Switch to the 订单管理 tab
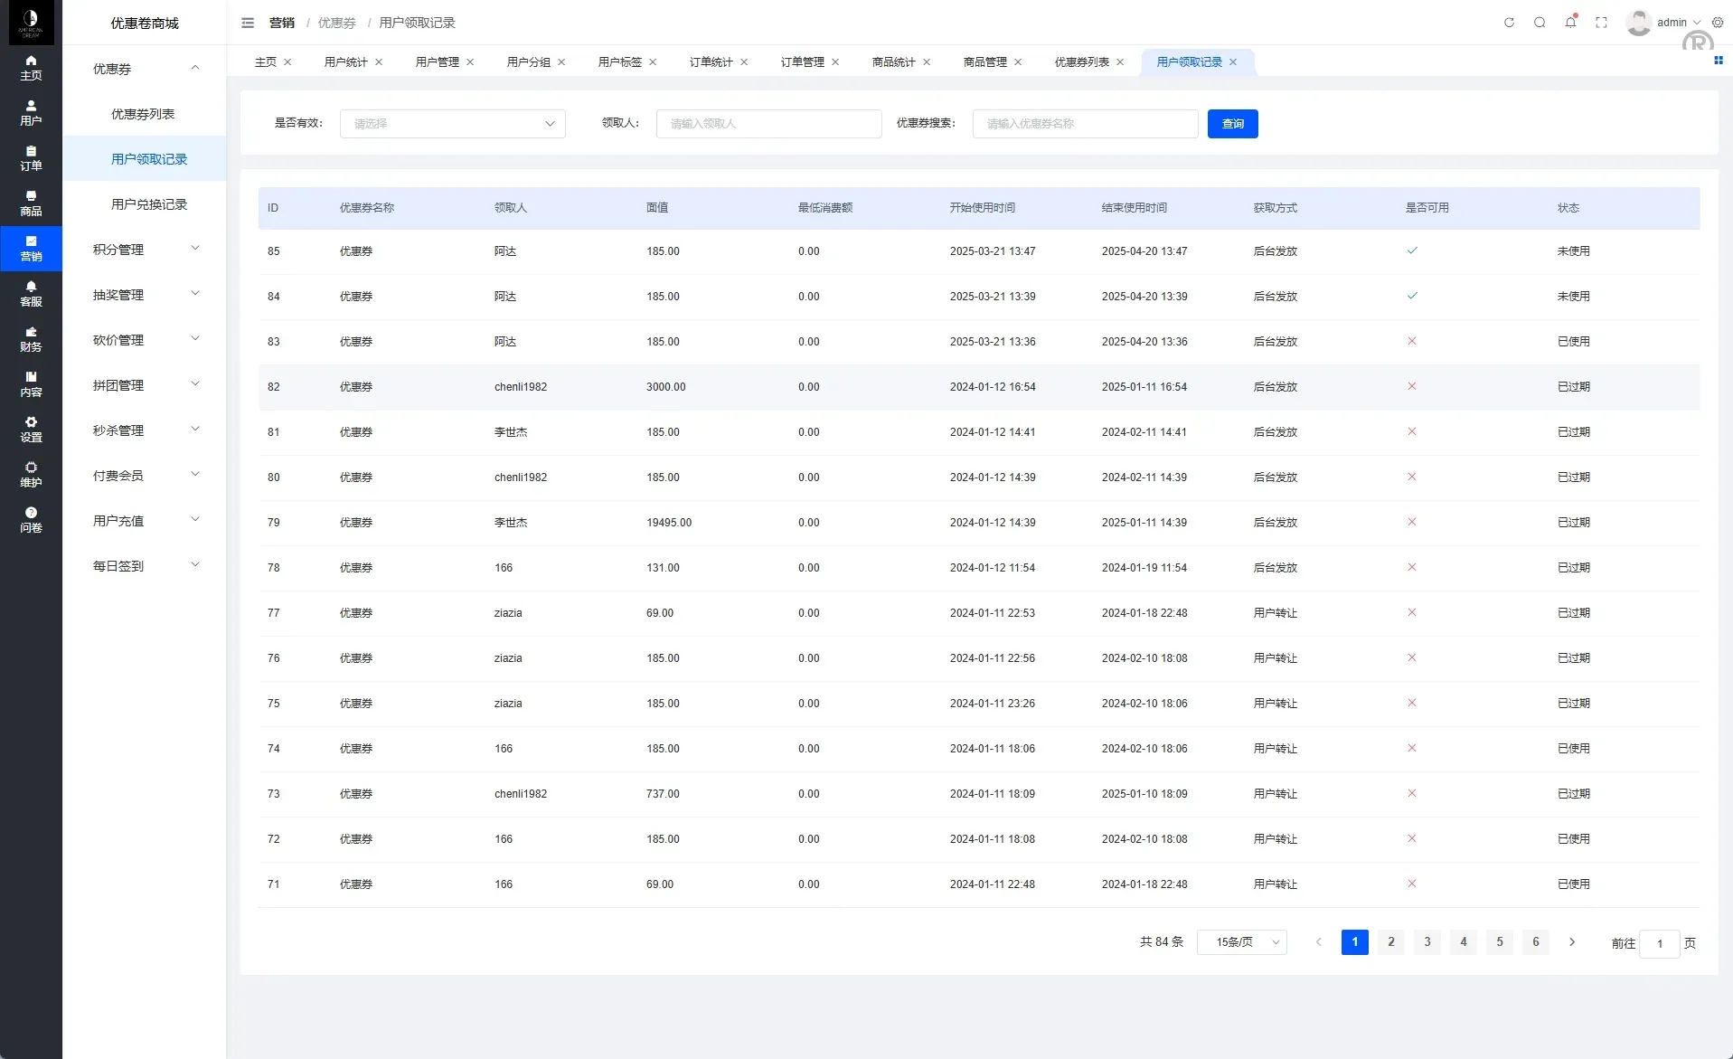Screen dimensions: 1733x1059 point(802,62)
